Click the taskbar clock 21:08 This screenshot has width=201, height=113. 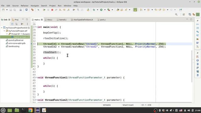click(x=198, y=110)
